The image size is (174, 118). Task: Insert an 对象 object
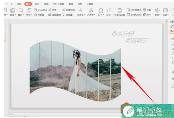[x=147, y=10]
